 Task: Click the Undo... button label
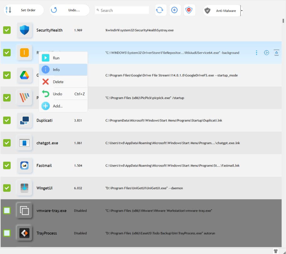74,10
